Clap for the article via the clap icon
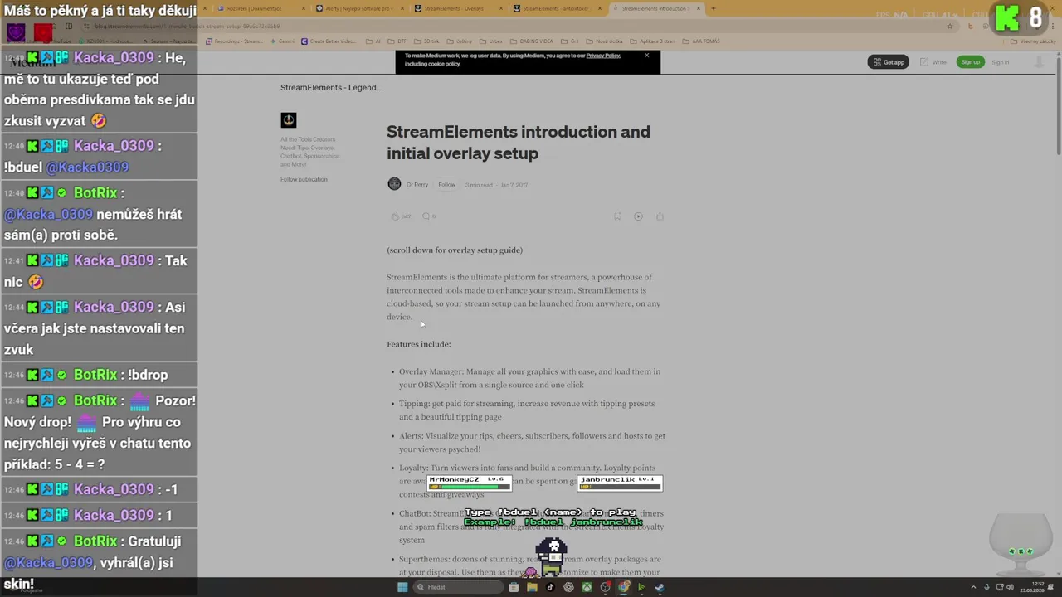Viewport: 1062px width, 597px height. click(x=395, y=216)
